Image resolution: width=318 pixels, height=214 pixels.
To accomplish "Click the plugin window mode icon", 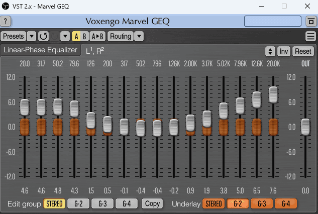I will (311, 21).
